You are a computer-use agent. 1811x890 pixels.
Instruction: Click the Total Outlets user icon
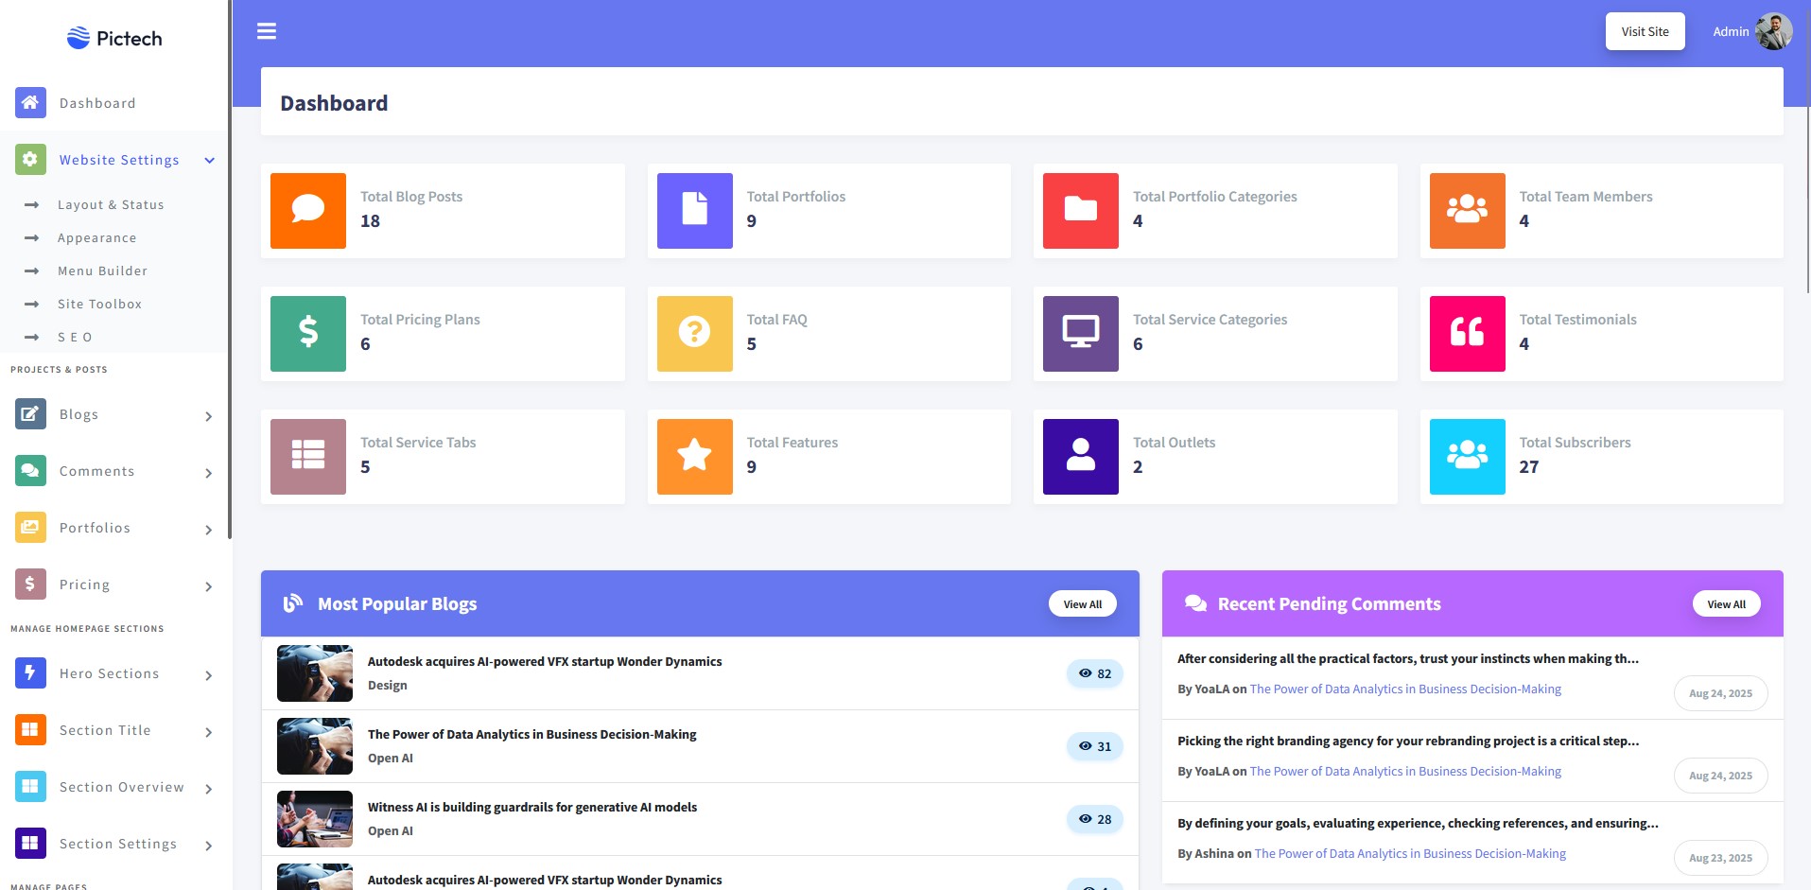[1081, 457]
